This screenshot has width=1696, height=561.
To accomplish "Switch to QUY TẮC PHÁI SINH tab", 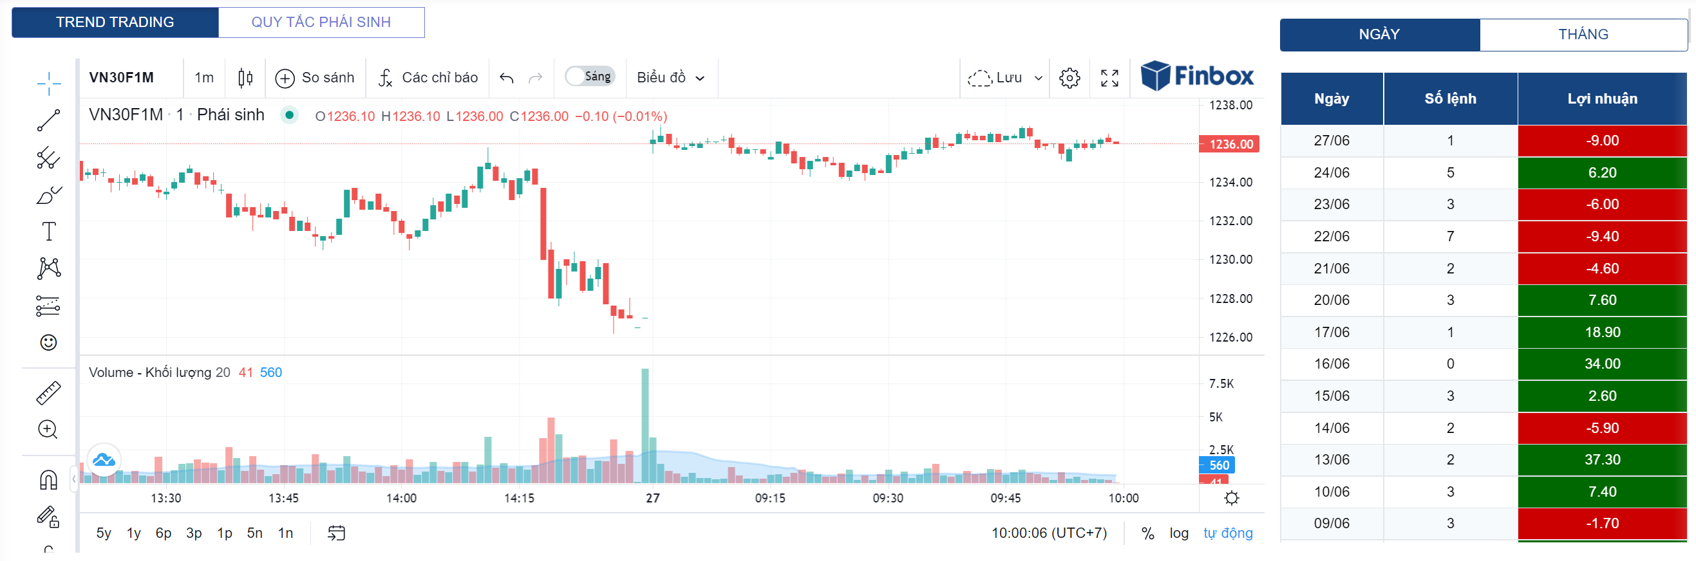I will click(321, 23).
